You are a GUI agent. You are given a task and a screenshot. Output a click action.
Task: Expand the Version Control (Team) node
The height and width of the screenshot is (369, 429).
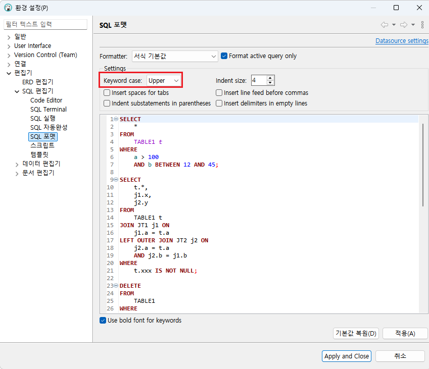[9, 56]
